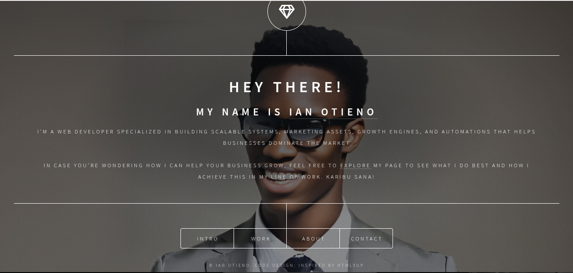Open the CONTACT section
This screenshot has height=273, width=573.
coord(366,239)
